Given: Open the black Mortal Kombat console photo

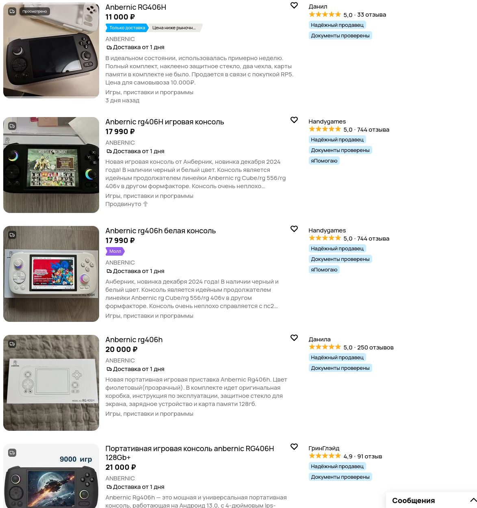Looking at the screenshot, I should tap(51, 165).
